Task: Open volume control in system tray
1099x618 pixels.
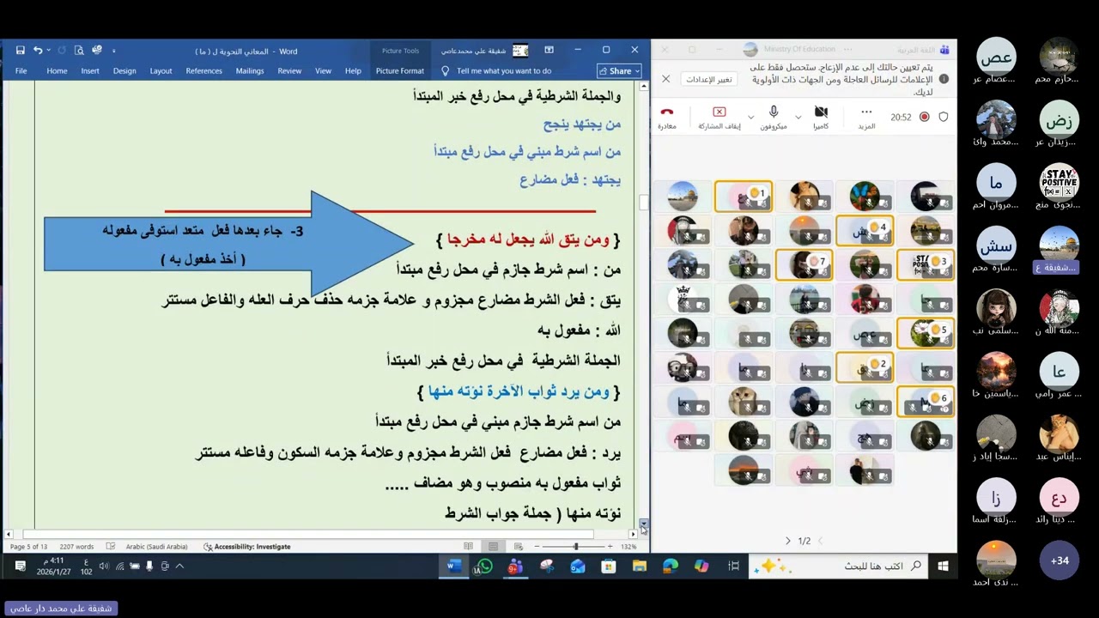Action: tap(104, 566)
